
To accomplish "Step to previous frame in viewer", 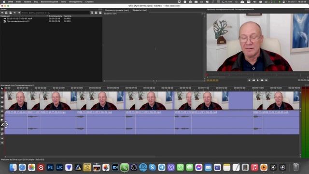I will [253, 80].
